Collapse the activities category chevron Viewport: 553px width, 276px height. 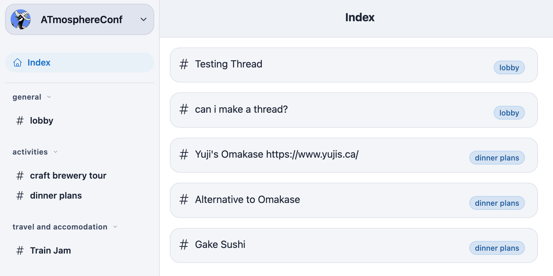pos(56,152)
